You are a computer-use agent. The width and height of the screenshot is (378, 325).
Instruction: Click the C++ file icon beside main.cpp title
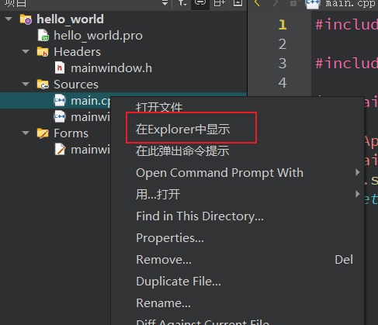[313, 4]
